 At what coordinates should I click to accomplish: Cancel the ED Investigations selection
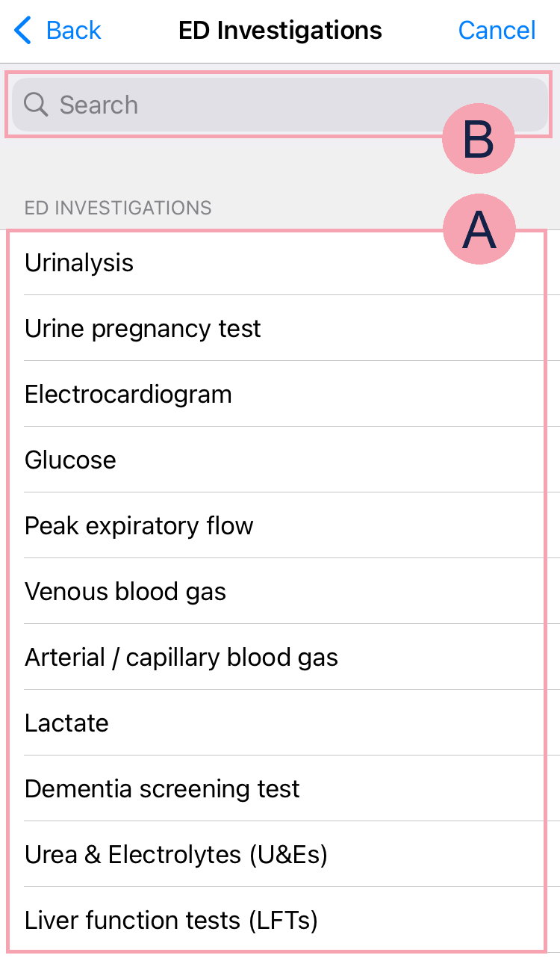497,31
